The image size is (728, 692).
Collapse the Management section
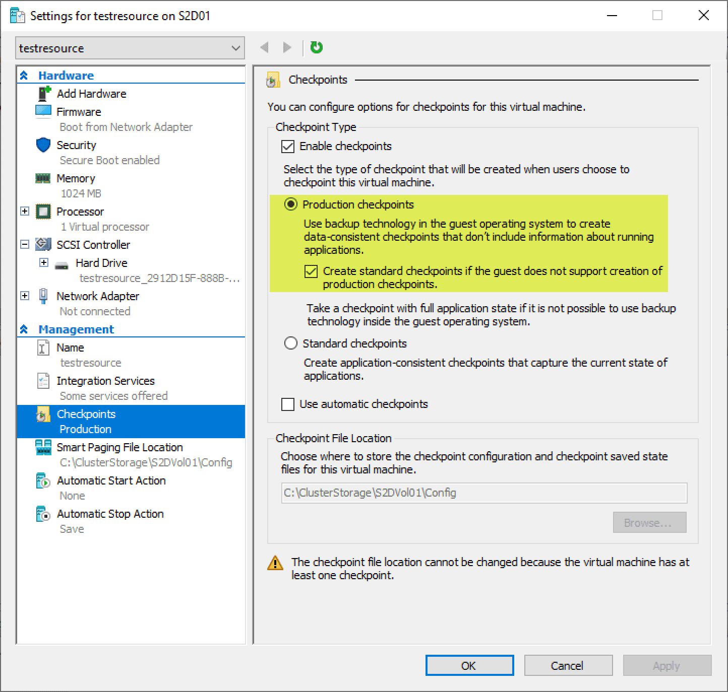(24, 329)
